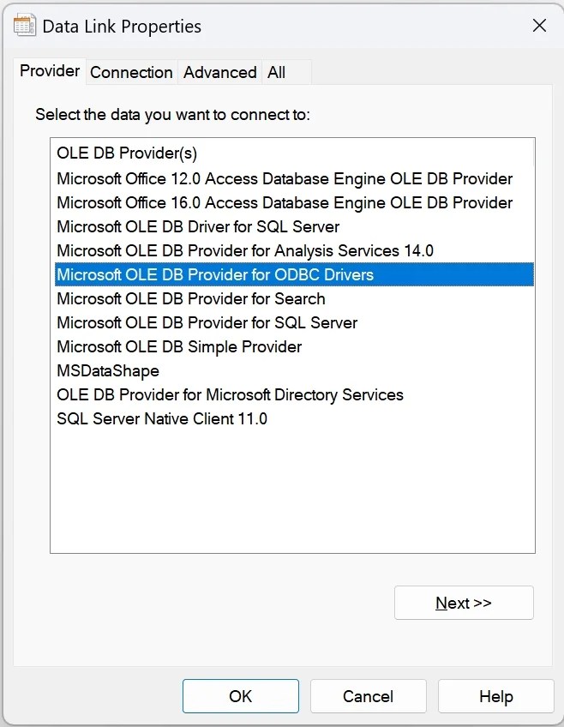
Task: Choose OLE DB Provider for Microsoft Directory Services
Action: point(230,395)
